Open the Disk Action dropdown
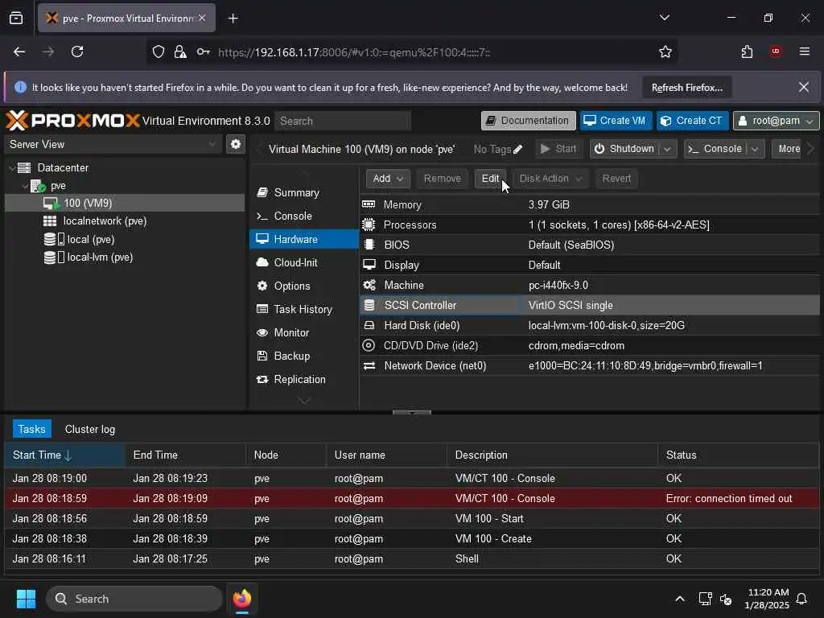The width and height of the screenshot is (824, 618). 550,179
